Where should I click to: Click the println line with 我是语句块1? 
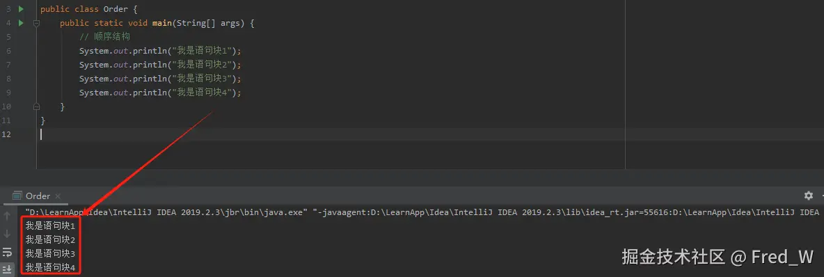(160, 51)
